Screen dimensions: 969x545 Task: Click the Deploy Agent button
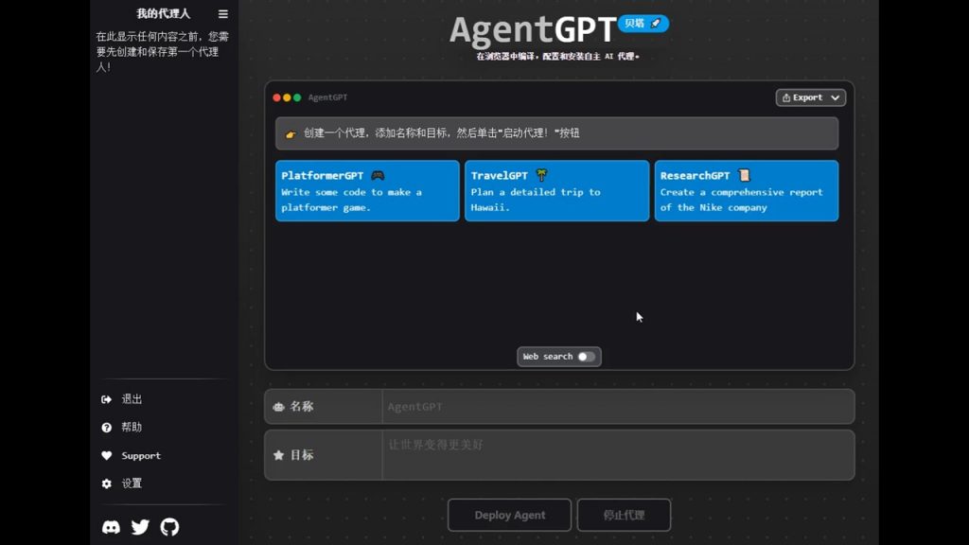pos(510,515)
